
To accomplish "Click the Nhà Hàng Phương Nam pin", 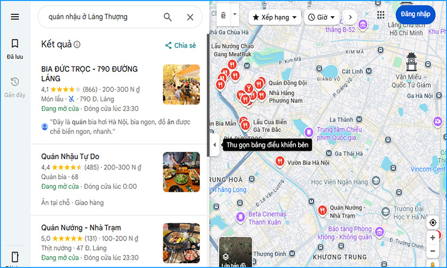I will click(x=262, y=95).
